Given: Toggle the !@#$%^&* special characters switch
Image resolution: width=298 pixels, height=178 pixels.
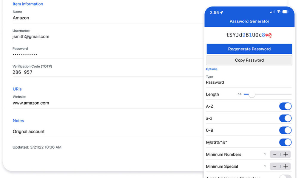Looking at the screenshot, I should coord(285,142).
